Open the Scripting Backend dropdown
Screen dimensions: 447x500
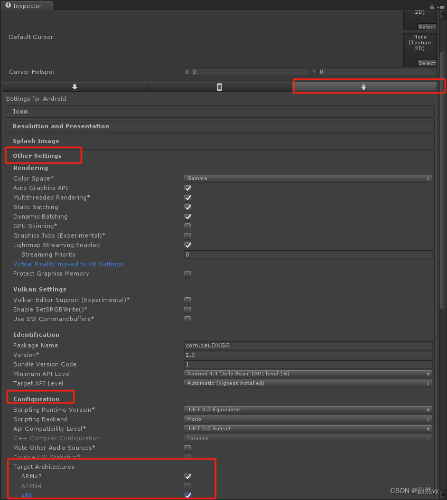308,419
